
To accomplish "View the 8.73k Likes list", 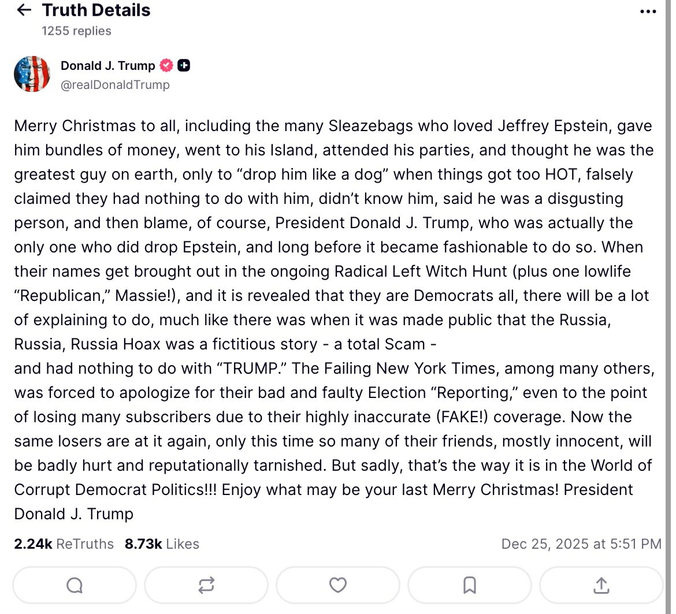I will tap(162, 544).
